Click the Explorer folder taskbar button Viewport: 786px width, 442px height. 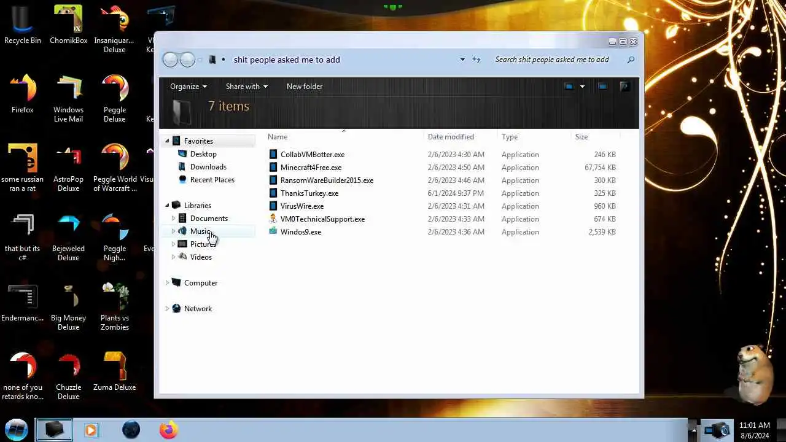pyautogui.click(x=54, y=430)
